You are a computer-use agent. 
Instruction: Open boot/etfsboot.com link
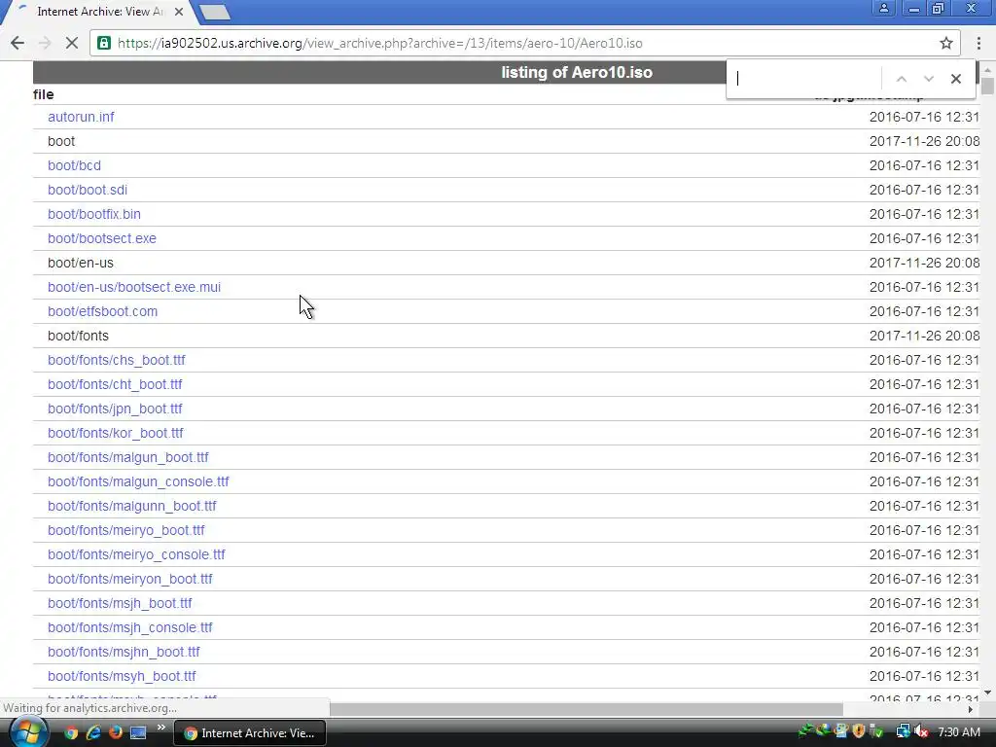(x=102, y=311)
